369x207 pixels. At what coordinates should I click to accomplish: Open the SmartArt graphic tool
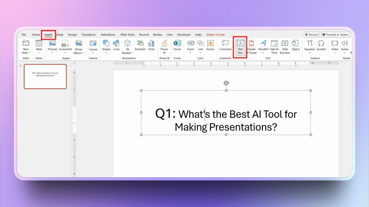140,46
